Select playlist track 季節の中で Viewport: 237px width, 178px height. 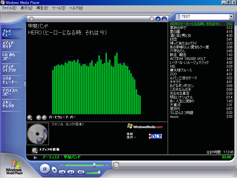click(x=201, y=28)
